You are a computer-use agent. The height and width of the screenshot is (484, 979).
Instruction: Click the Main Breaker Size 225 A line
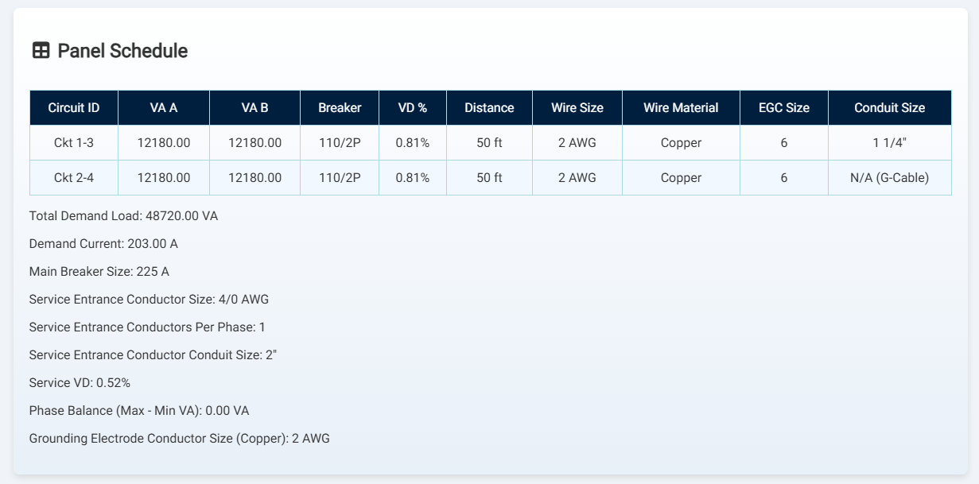click(99, 272)
